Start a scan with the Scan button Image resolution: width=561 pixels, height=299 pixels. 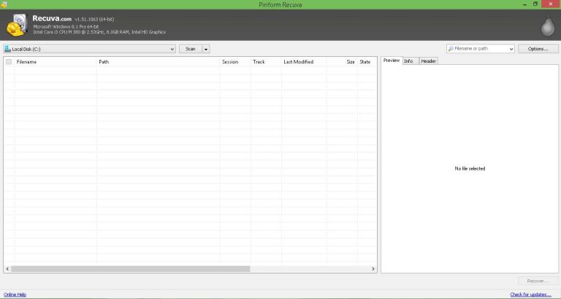tap(191, 49)
